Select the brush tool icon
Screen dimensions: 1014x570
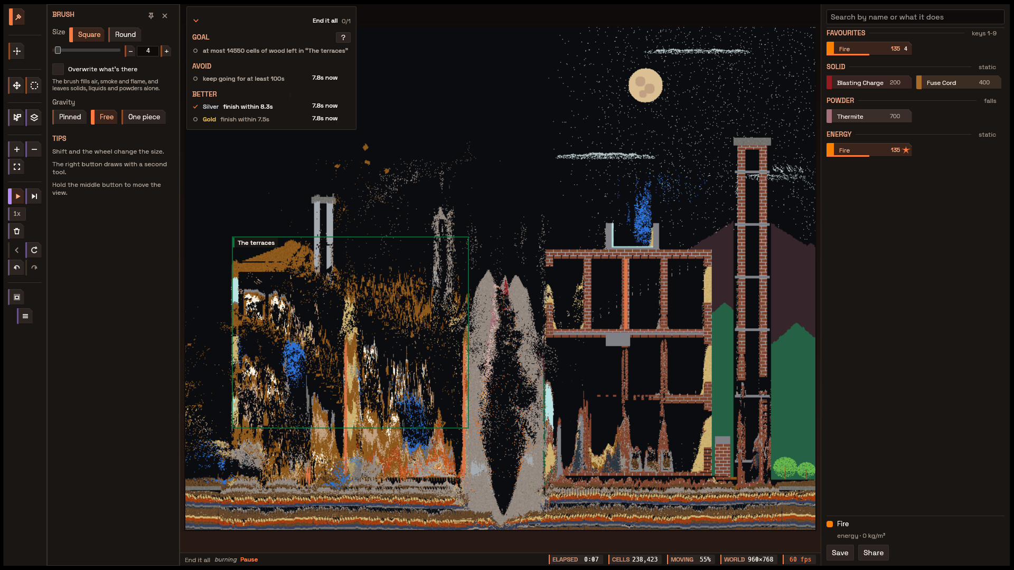coord(17,17)
